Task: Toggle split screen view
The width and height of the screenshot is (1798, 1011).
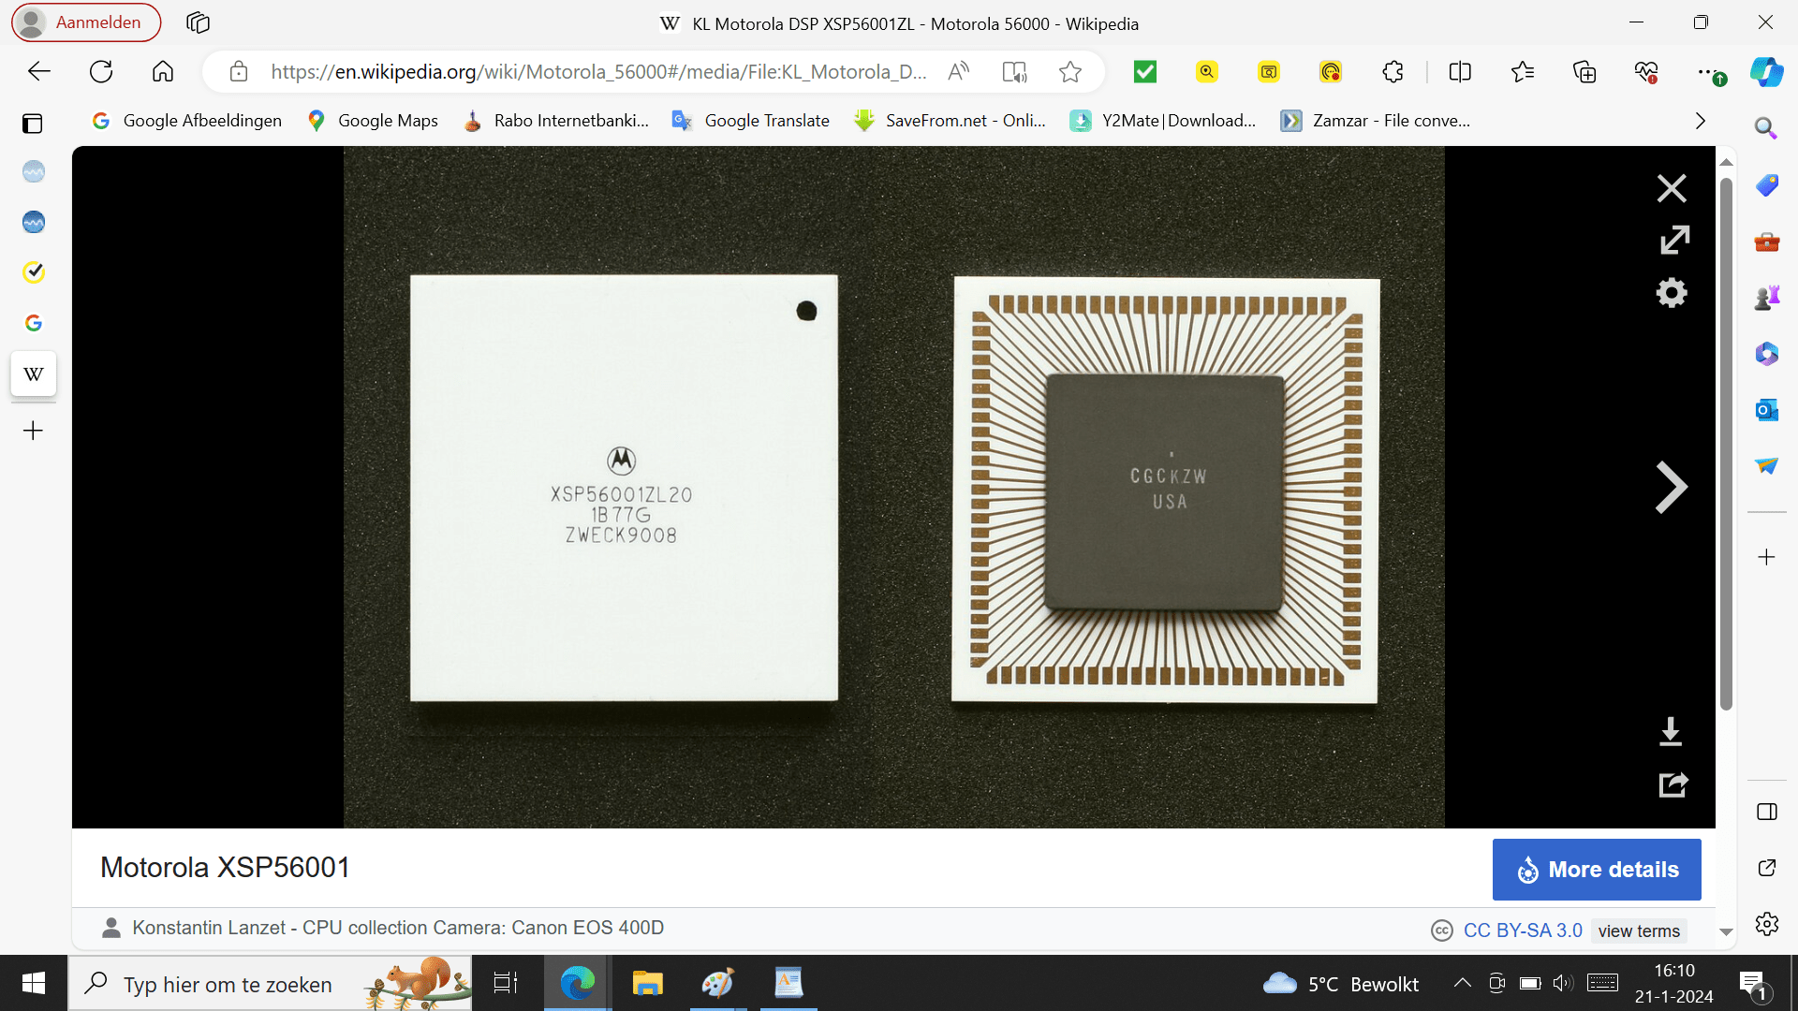Action: [1460, 72]
